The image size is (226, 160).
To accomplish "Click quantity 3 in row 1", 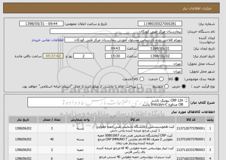I will click(x=52, y=129).
